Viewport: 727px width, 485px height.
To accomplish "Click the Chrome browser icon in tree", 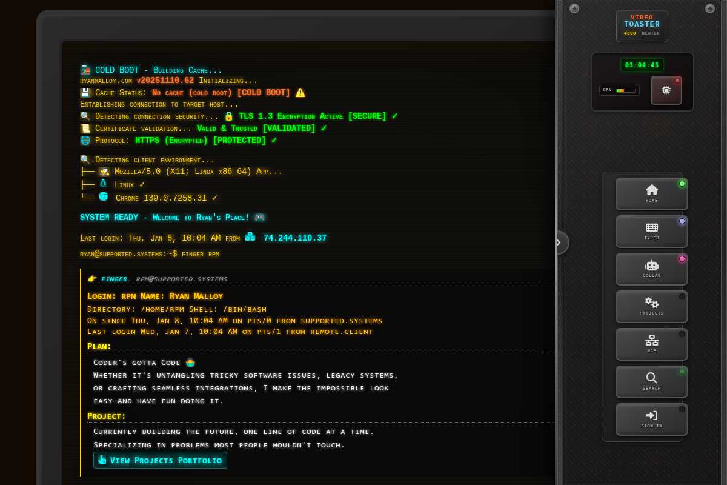I will coord(104,197).
